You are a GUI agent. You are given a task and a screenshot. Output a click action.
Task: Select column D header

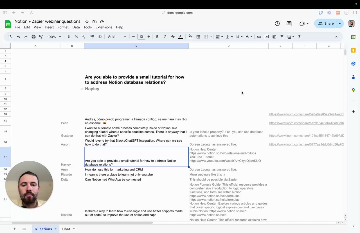[228, 46]
